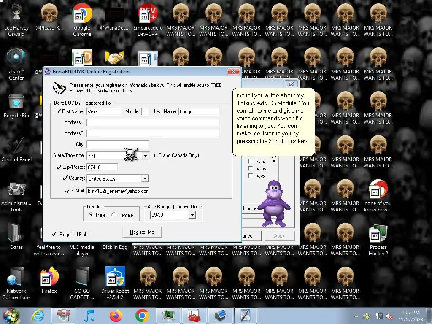
Task: Open the 'none of you know how' icon
Action: pyautogui.click(x=378, y=196)
